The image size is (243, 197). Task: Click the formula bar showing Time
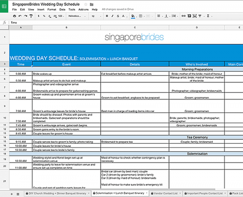tap(126, 23)
